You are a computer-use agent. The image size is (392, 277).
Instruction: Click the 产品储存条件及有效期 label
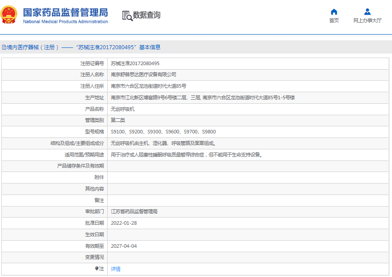coord(81,166)
